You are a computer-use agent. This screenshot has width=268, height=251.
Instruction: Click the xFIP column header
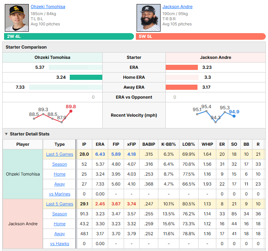(131, 144)
